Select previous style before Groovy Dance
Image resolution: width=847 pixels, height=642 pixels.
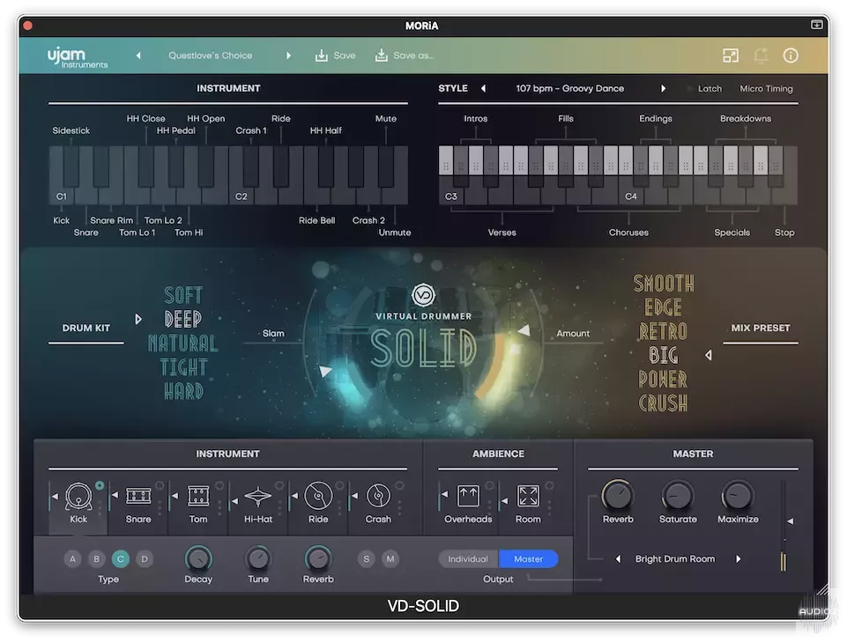click(484, 88)
